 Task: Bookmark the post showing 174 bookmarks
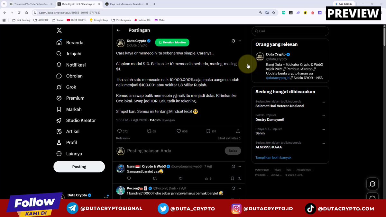[211, 131]
